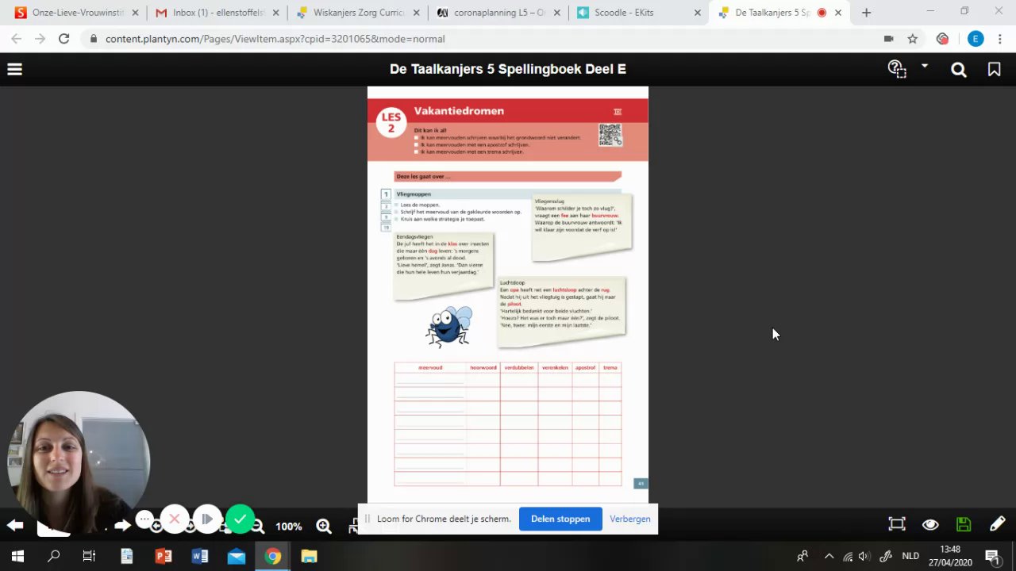1016x571 pixels.
Task: Toggle the eye visibility icon in the bottom toolbar
Action: (x=930, y=524)
